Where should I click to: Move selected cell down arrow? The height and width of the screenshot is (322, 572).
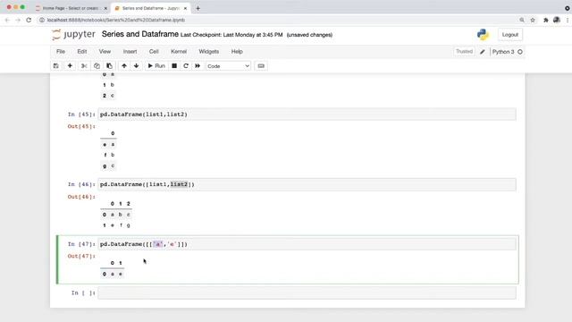point(136,66)
